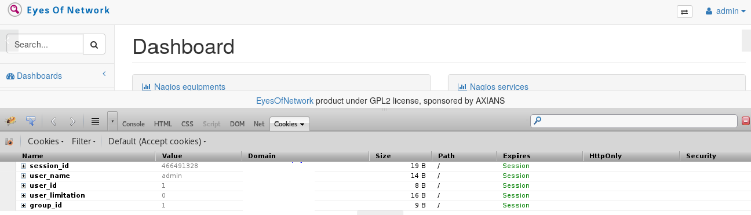The height and width of the screenshot is (215, 751).
Task: Expand the user_name cookie row
Action: pyautogui.click(x=24, y=176)
